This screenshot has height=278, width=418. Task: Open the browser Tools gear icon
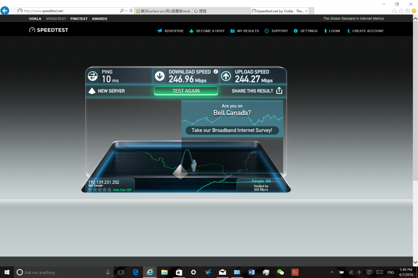pos(408,11)
